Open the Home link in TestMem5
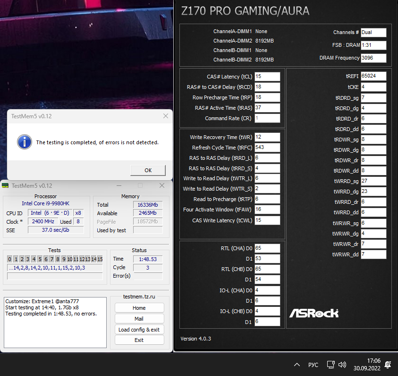The height and width of the screenshot is (376, 398). [x=139, y=308]
